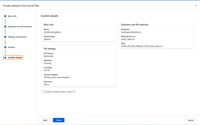Click the Datastore and file selection checkmark icon

pyautogui.click(x=5, y=27)
